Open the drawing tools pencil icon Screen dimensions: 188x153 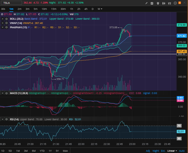pyautogui.click(x=146, y=3)
